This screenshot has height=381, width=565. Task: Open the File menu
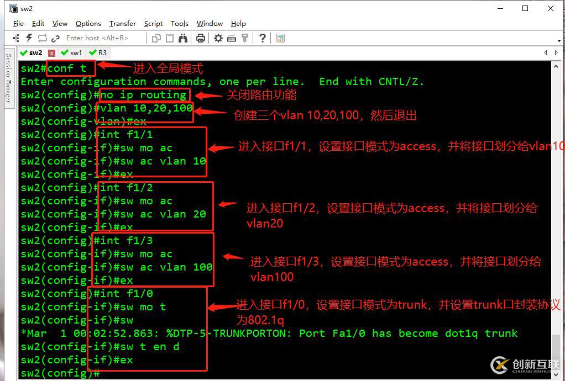18,23
